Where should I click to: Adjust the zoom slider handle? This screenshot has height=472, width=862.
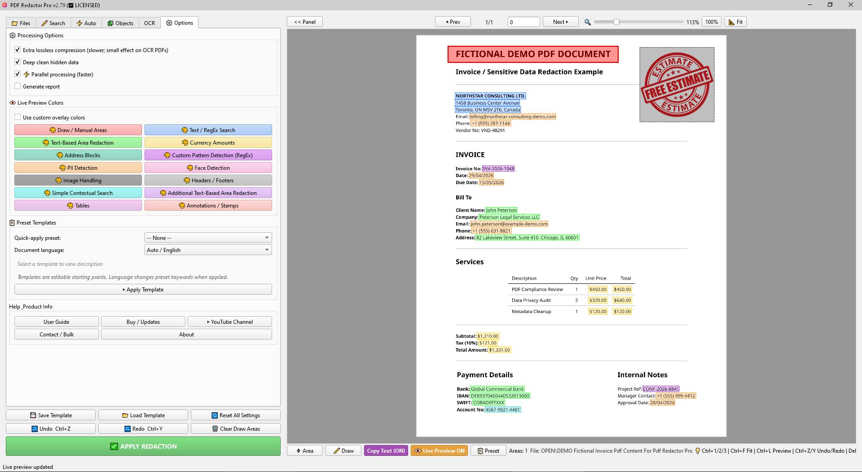coord(616,22)
